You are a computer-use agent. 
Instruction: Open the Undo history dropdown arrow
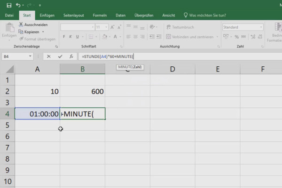point(23,5)
